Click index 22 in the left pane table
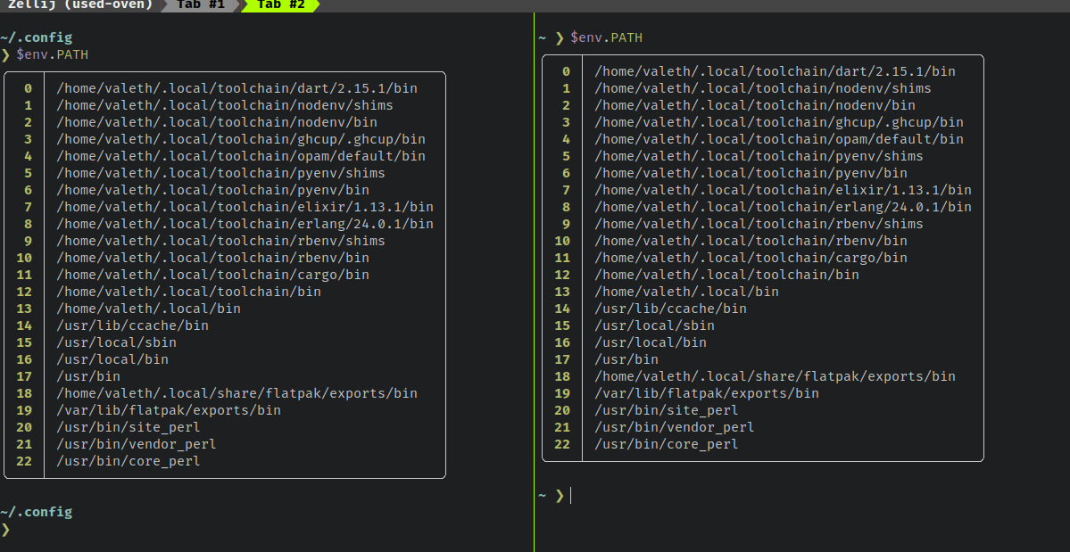The image size is (1070, 552). [24, 461]
